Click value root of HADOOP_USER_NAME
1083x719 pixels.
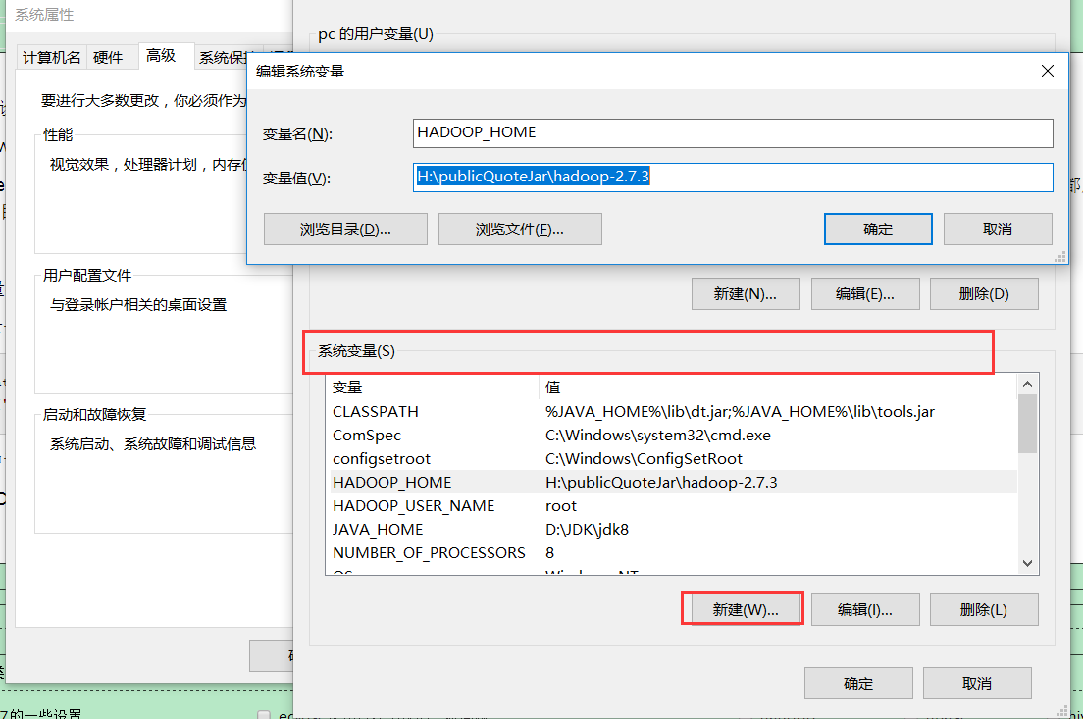click(x=561, y=505)
